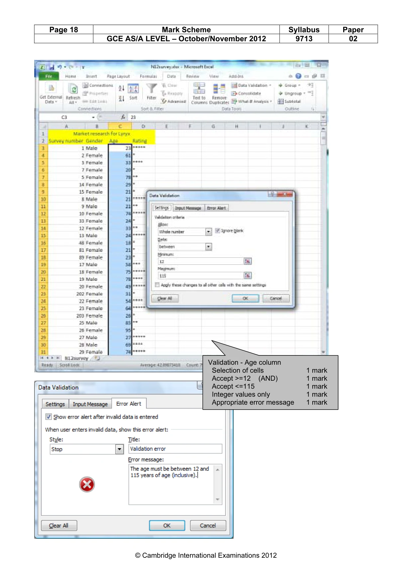The image size is (412, 584).
Task: Click the Get External Data icon
Action: point(51,88)
